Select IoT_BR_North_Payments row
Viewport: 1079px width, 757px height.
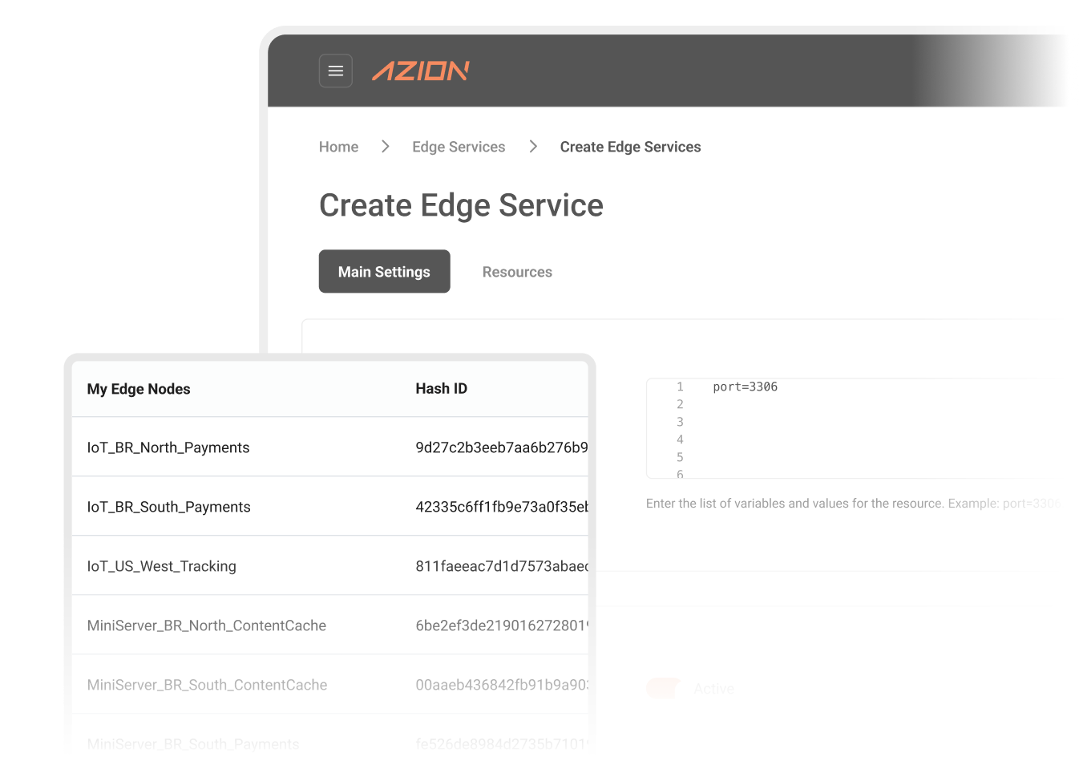pyautogui.click(x=329, y=447)
